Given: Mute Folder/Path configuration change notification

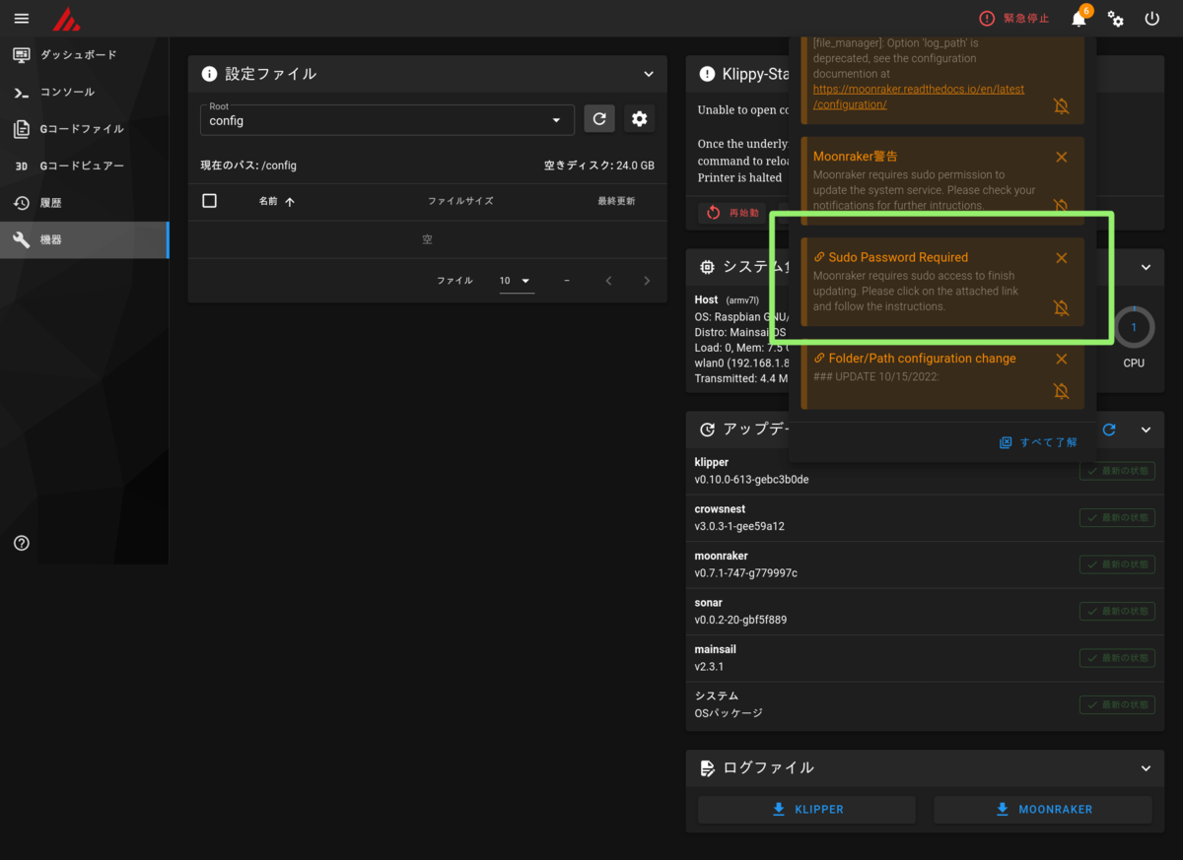Looking at the screenshot, I should click(x=1062, y=391).
